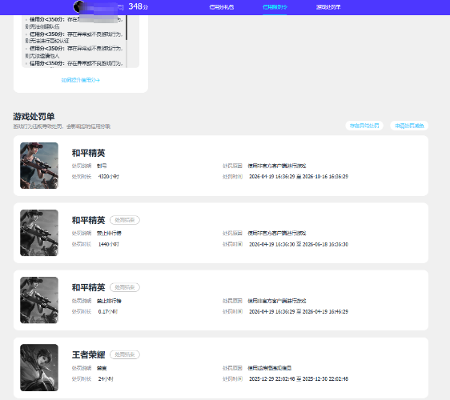450x400 pixels.
Task: Click the 和平精英 title of the 4320小时 penalty
Action: click(x=88, y=153)
